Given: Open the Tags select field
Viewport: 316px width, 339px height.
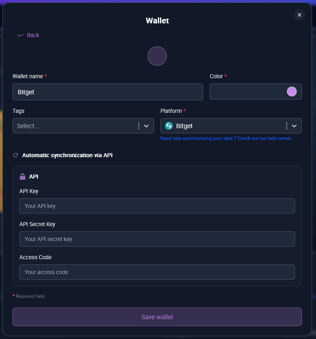Looking at the screenshot, I should (75, 126).
